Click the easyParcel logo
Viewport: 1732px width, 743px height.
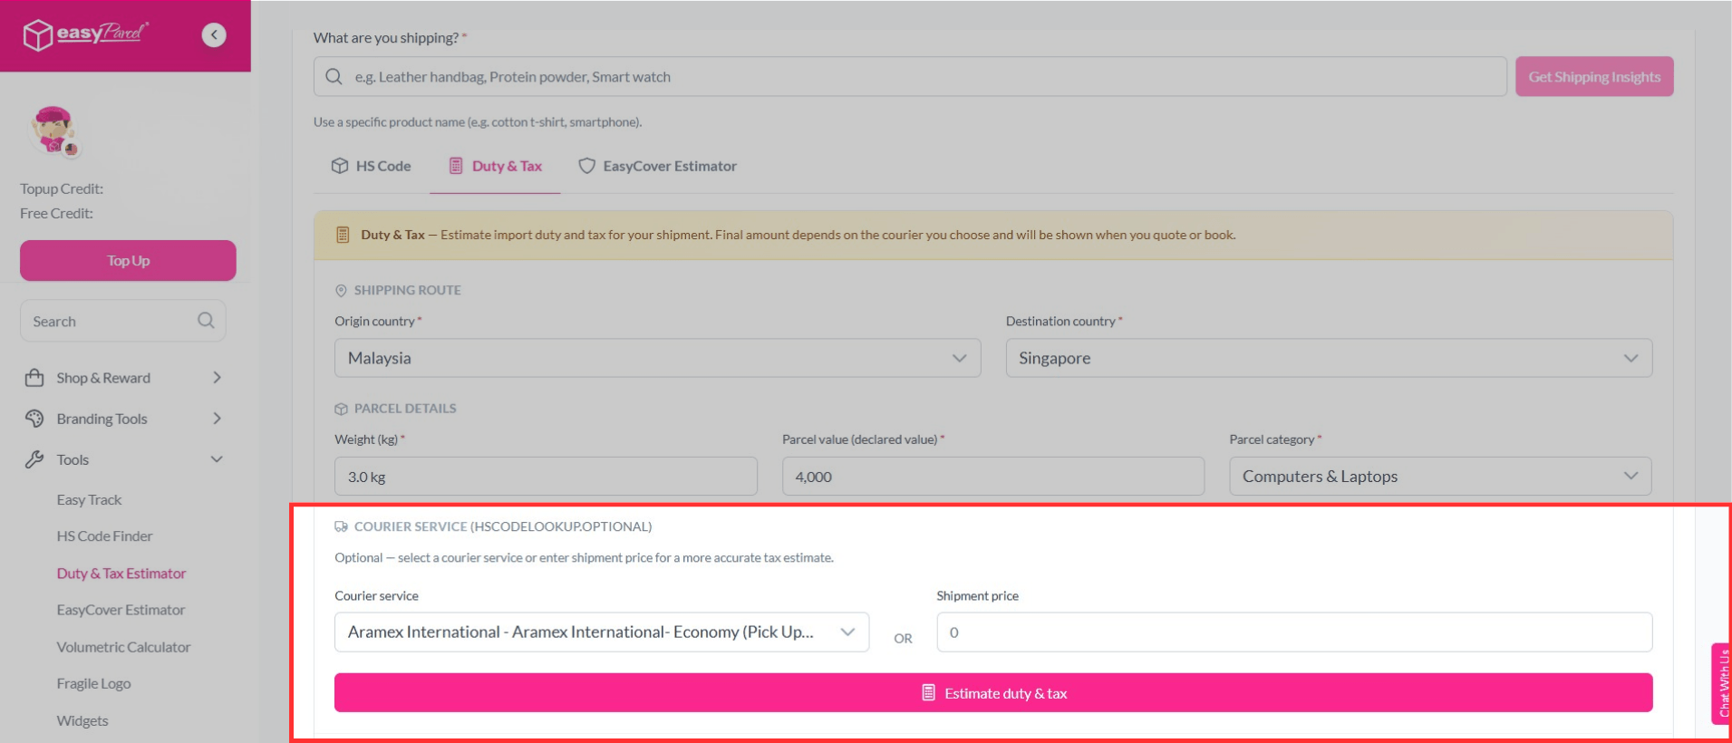(86, 34)
